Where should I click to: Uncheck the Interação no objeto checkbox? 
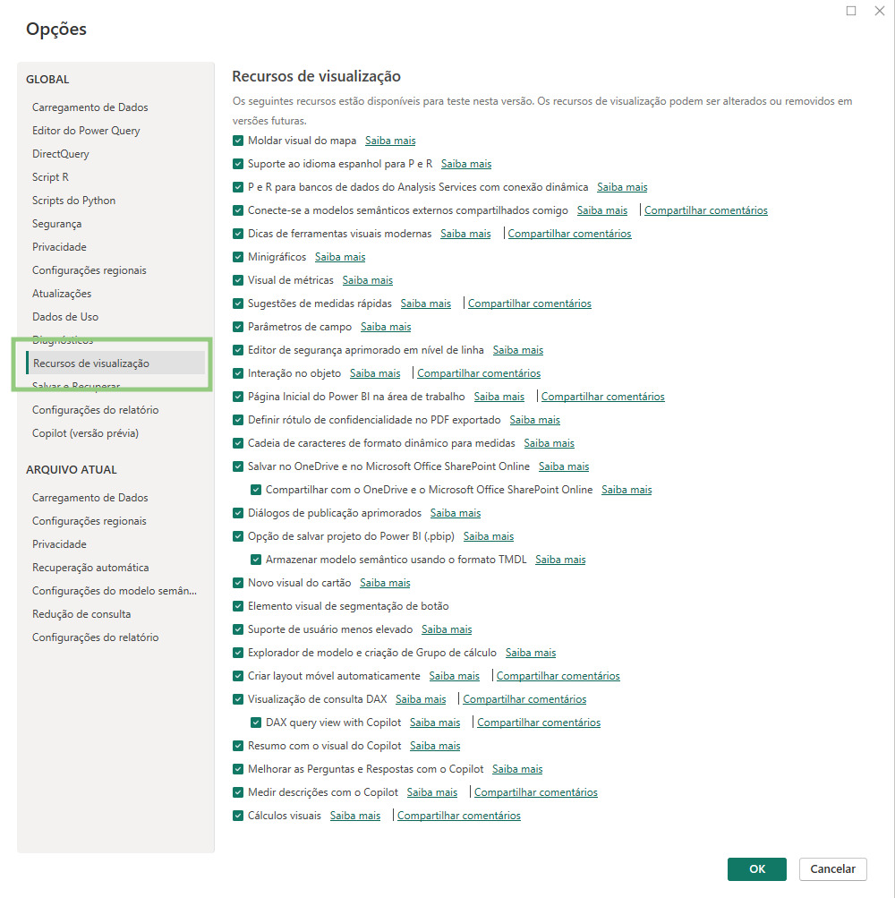(x=238, y=372)
